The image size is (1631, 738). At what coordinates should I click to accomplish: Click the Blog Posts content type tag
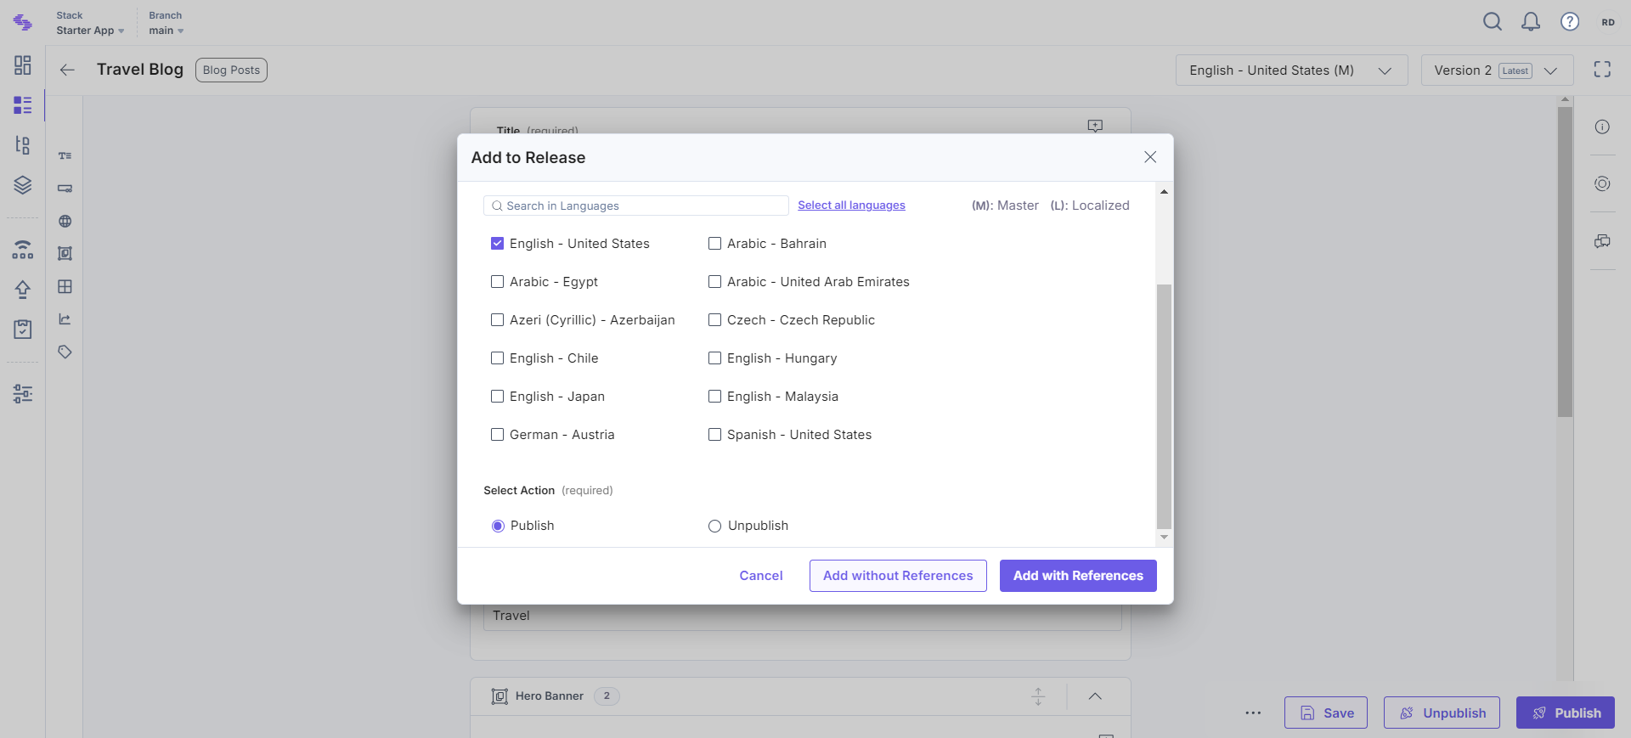click(231, 70)
